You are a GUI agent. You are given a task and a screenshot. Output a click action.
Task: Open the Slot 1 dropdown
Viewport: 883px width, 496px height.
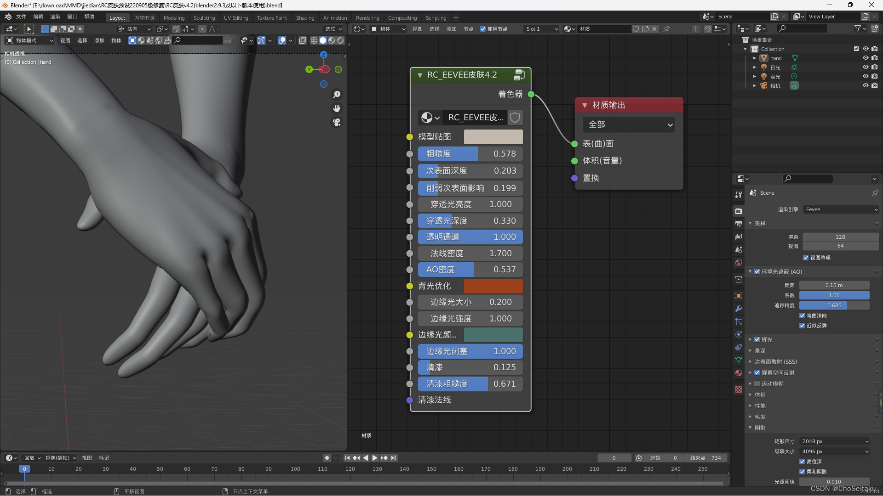coord(541,29)
